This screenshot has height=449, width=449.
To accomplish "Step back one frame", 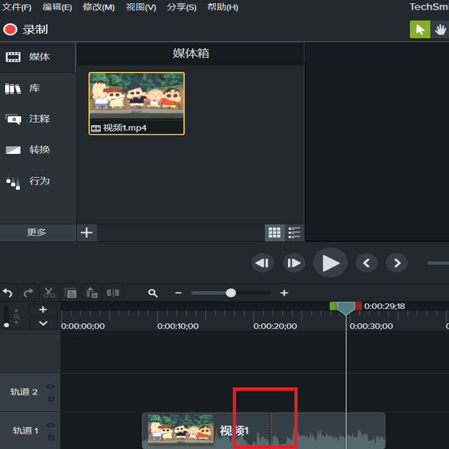I will coord(262,263).
